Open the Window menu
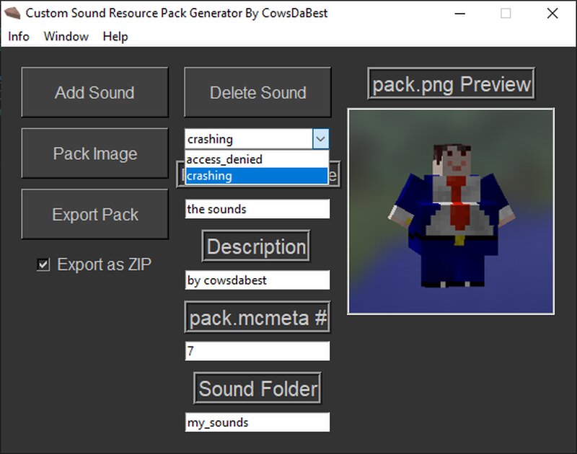This screenshot has width=577, height=454. [66, 37]
